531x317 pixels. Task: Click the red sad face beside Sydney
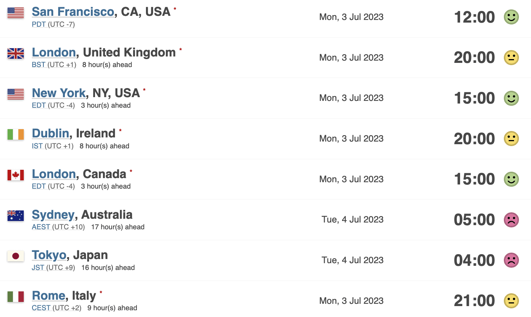[x=511, y=220]
